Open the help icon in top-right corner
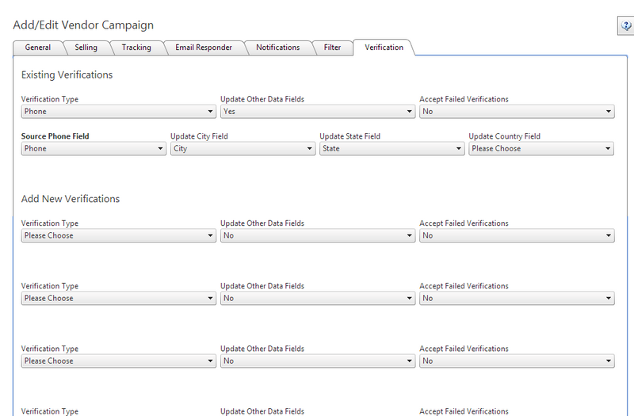Image resolution: width=634 pixels, height=416 pixels. point(626,26)
